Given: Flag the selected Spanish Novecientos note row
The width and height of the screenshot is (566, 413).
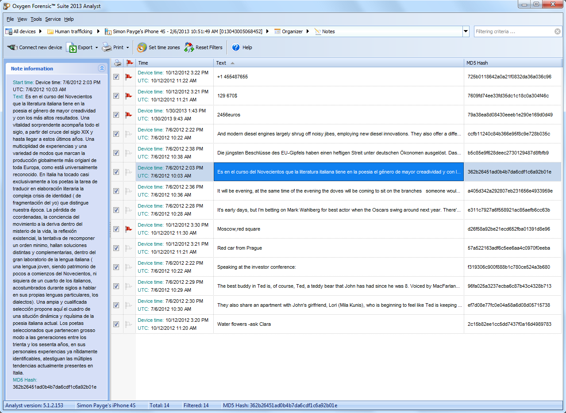Looking at the screenshot, I should (129, 172).
